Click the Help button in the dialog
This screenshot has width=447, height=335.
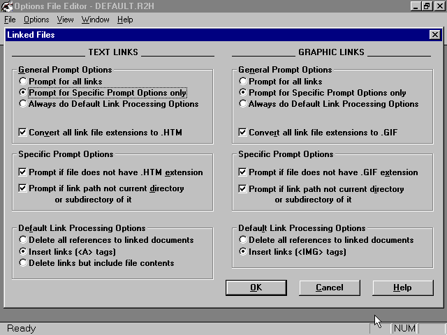(x=402, y=288)
